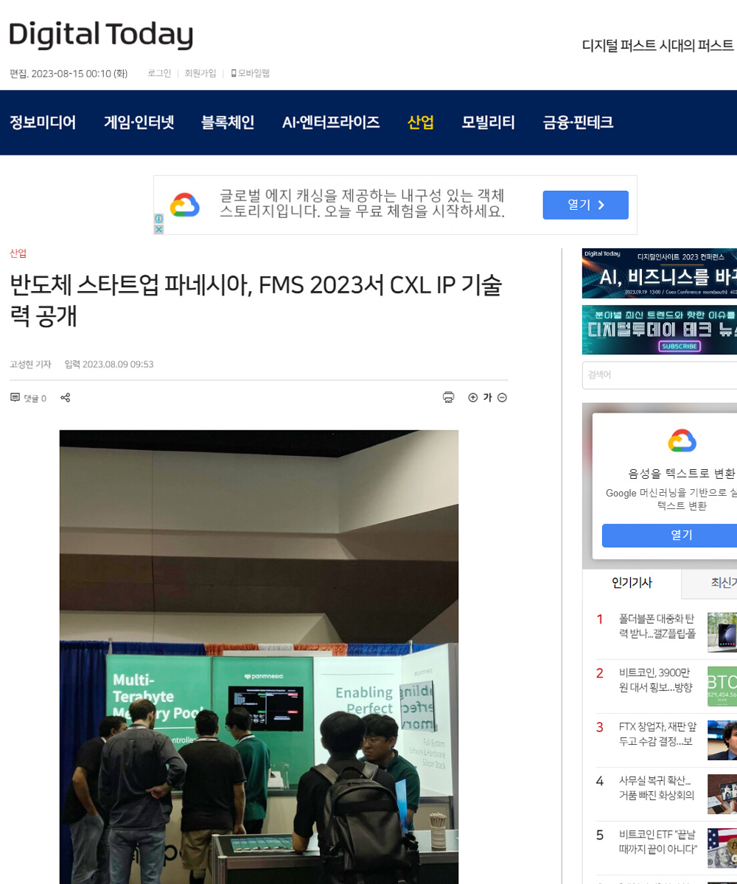Switch to the 최신기사 tab

click(710, 583)
